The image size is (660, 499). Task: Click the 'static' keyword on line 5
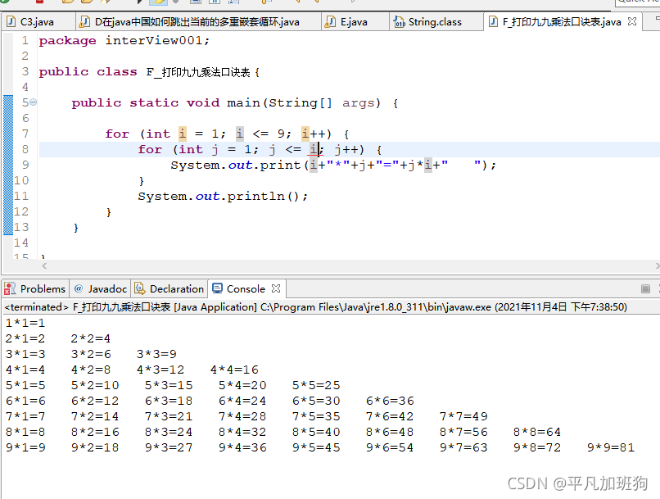(x=154, y=102)
